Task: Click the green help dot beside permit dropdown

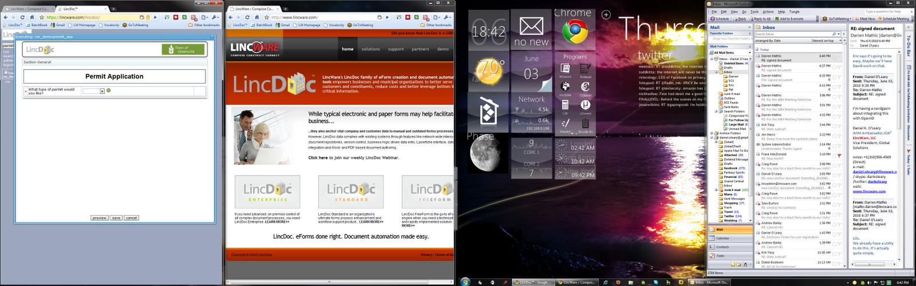Action: (109, 90)
